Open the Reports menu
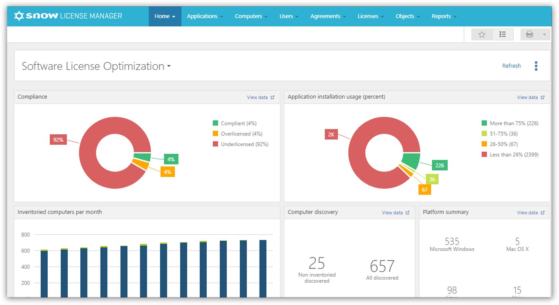This screenshot has height=305, width=559. 444,16
